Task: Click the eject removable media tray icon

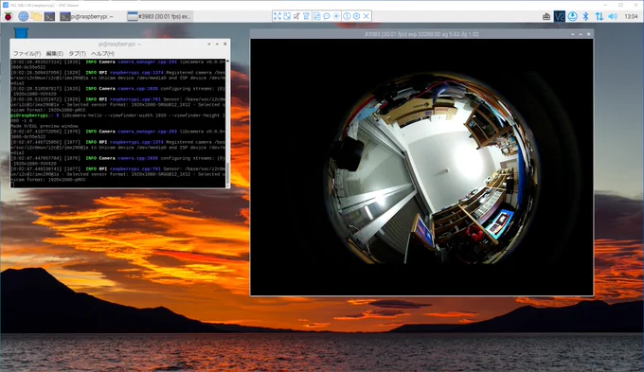Action: [546, 16]
